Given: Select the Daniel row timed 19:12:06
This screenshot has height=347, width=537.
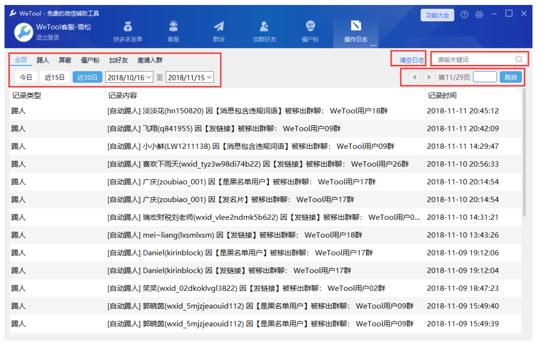Looking at the screenshot, I should point(265,253).
